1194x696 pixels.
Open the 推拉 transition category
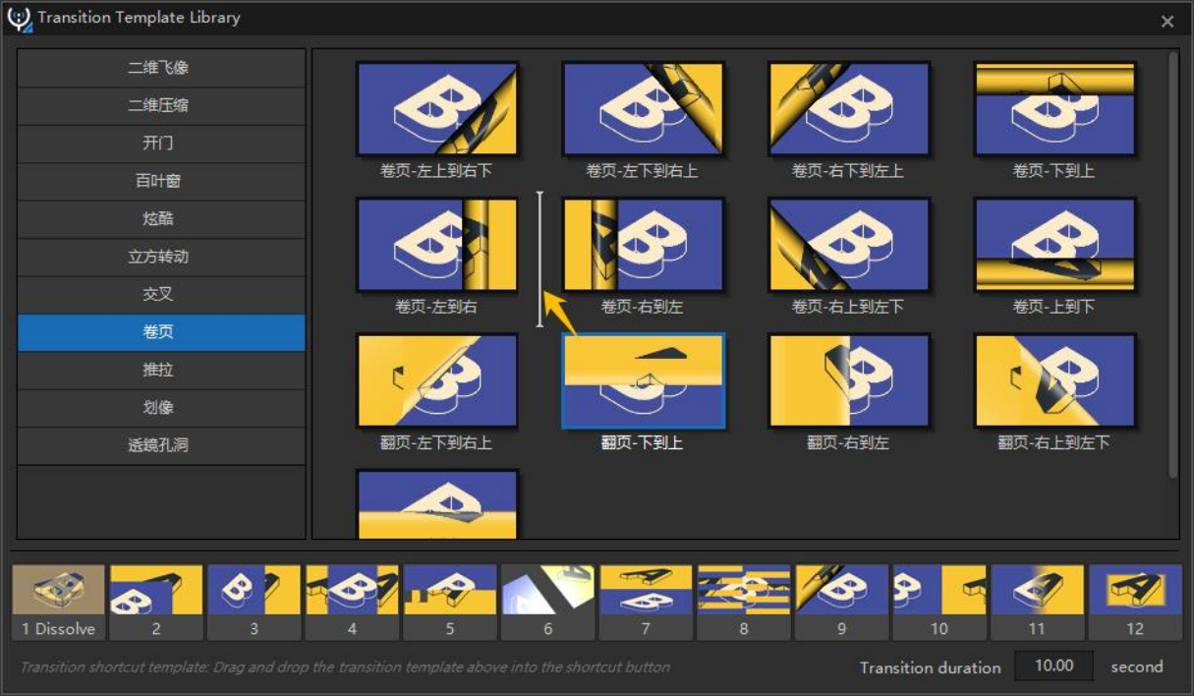coord(161,370)
